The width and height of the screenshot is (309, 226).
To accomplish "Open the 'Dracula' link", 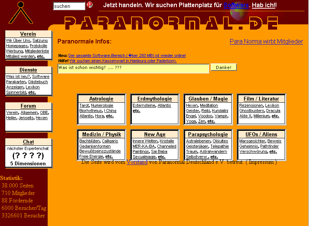I will [x=273, y=111].
